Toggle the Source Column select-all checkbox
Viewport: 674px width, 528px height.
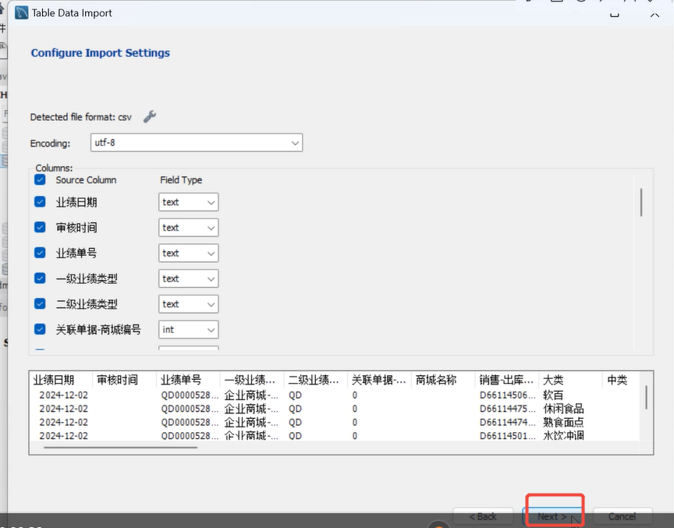(41, 179)
